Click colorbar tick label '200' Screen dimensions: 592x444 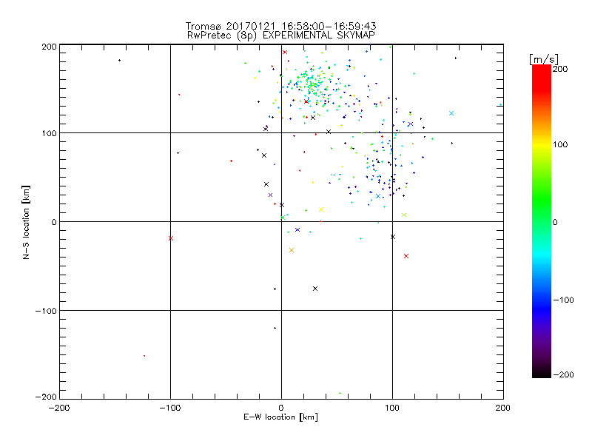[x=560, y=69]
